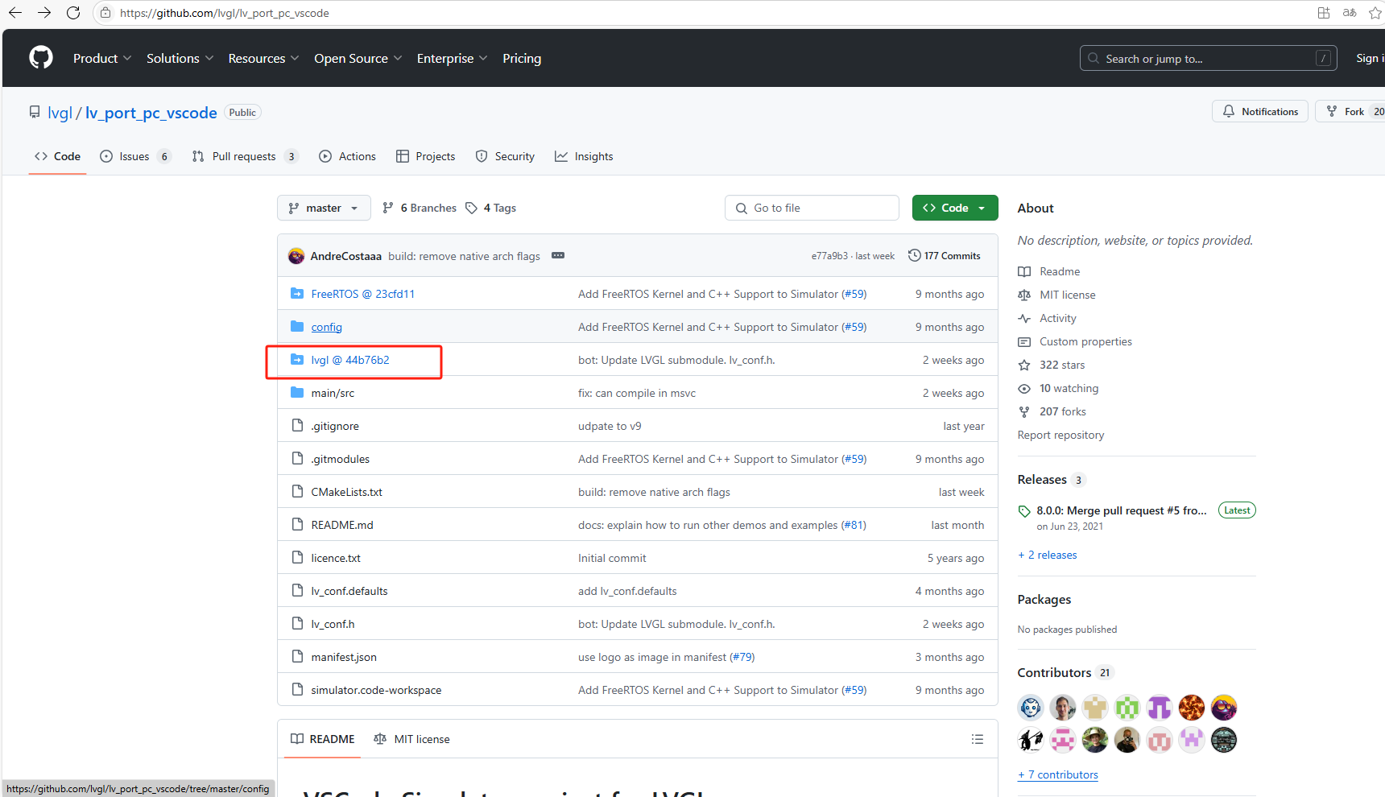Switch to README tab in file viewer

coord(323,739)
